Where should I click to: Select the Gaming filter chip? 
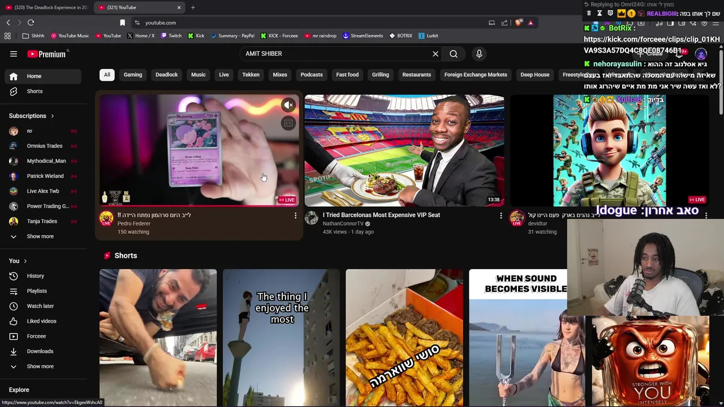point(133,75)
